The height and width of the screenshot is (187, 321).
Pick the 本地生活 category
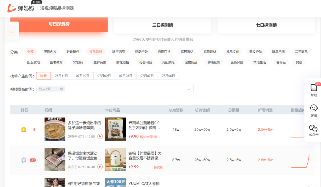click(x=259, y=62)
